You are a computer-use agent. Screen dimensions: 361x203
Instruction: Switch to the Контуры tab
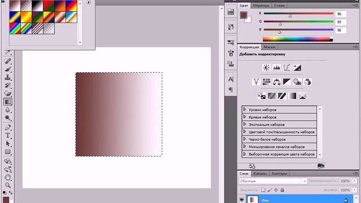pos(279,174)
